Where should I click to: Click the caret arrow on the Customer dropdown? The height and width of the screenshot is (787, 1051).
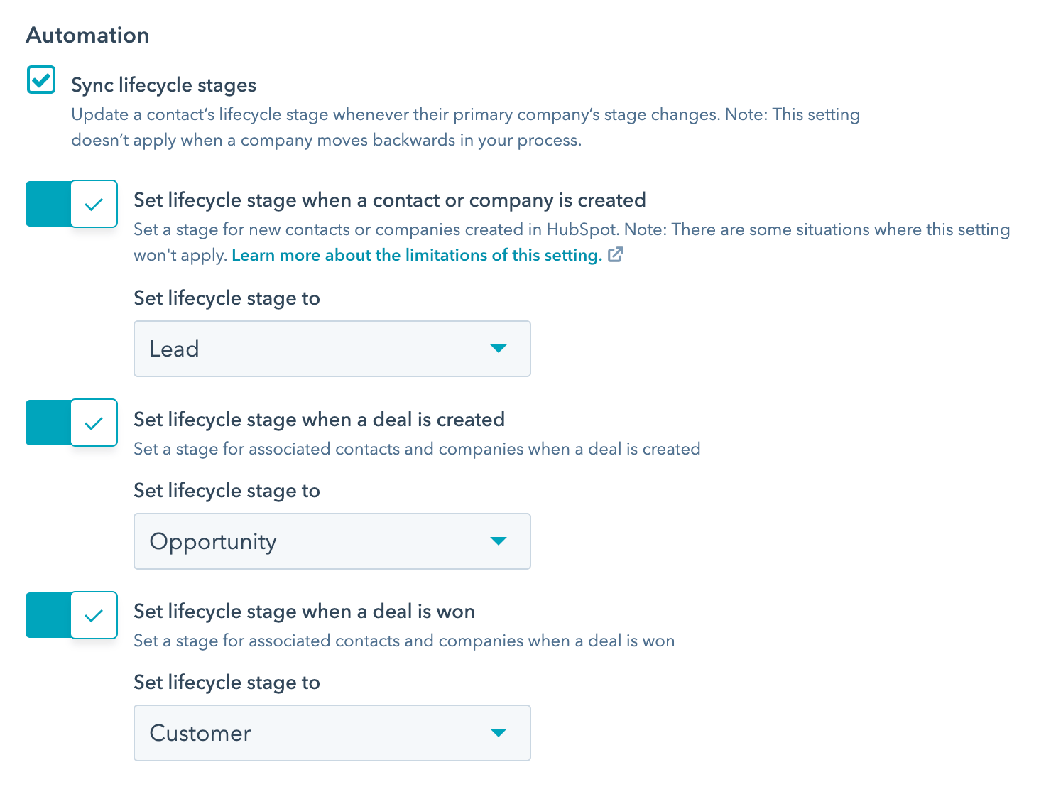[499, 733]
